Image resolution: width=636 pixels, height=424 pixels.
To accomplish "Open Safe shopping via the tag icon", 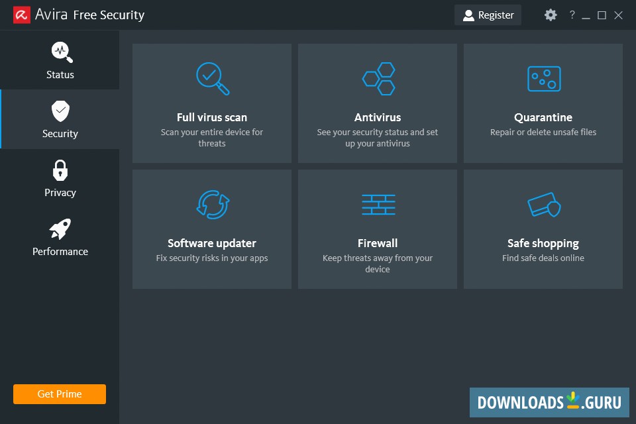I will coord(543,204).
